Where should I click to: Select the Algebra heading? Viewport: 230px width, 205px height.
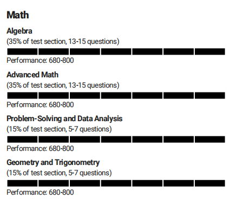tap(19, 31)
